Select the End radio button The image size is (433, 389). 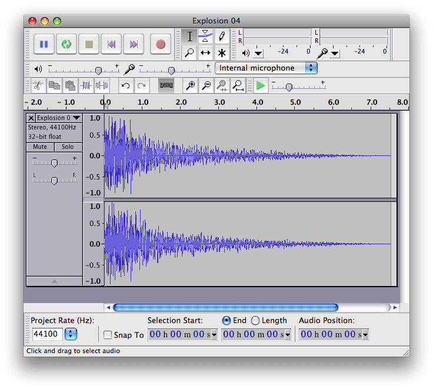tap(227, 321)
